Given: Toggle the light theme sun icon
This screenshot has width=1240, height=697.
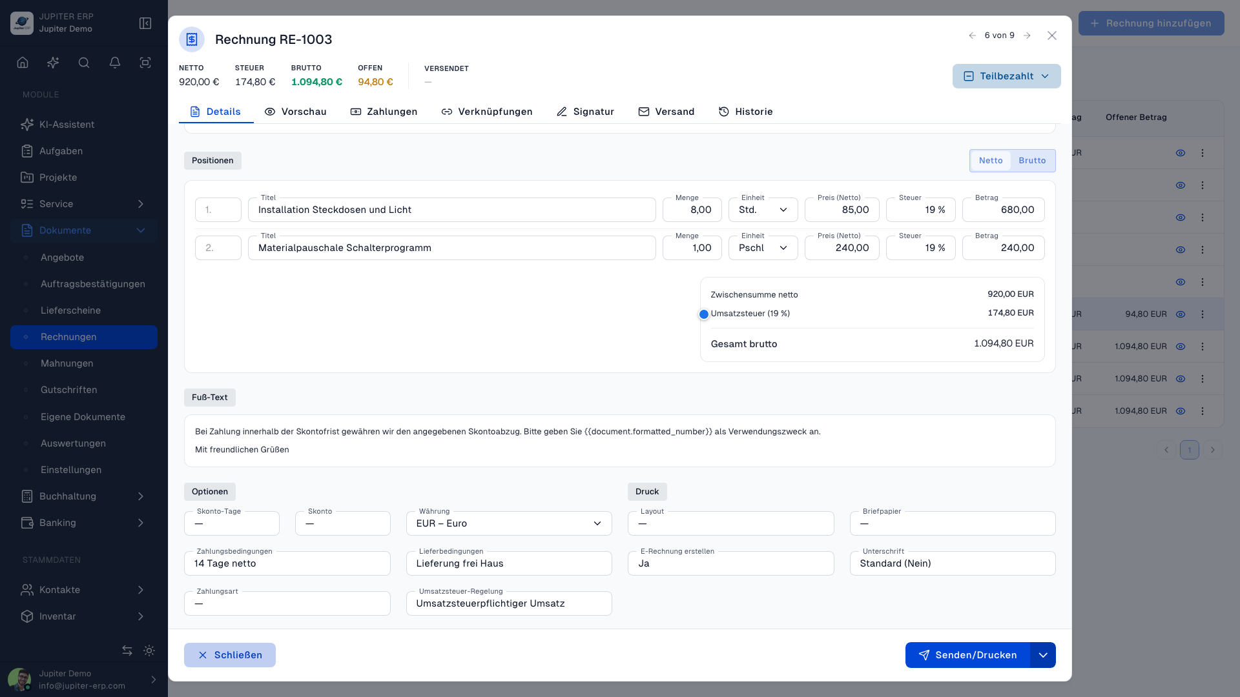Looking at the screenshot, I should pos(149,651).
